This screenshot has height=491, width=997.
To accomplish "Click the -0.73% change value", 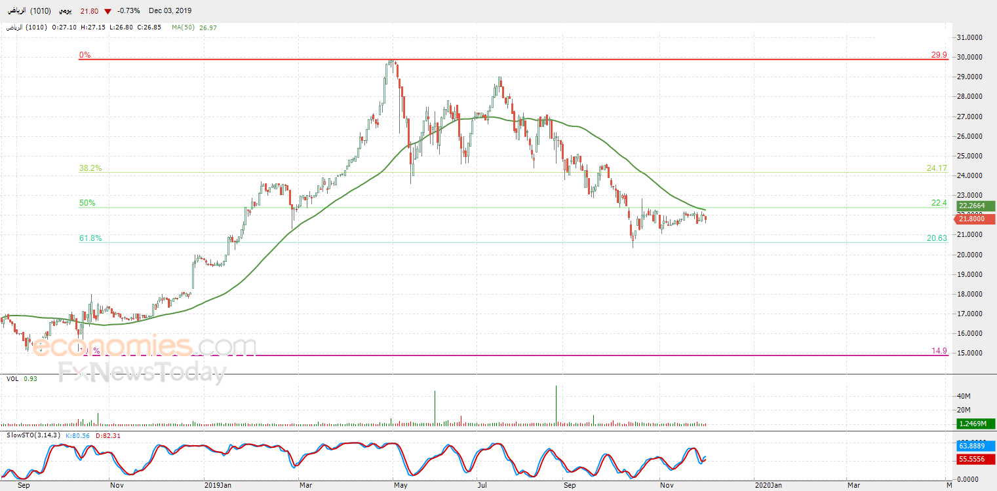I will tap(128, 11).
